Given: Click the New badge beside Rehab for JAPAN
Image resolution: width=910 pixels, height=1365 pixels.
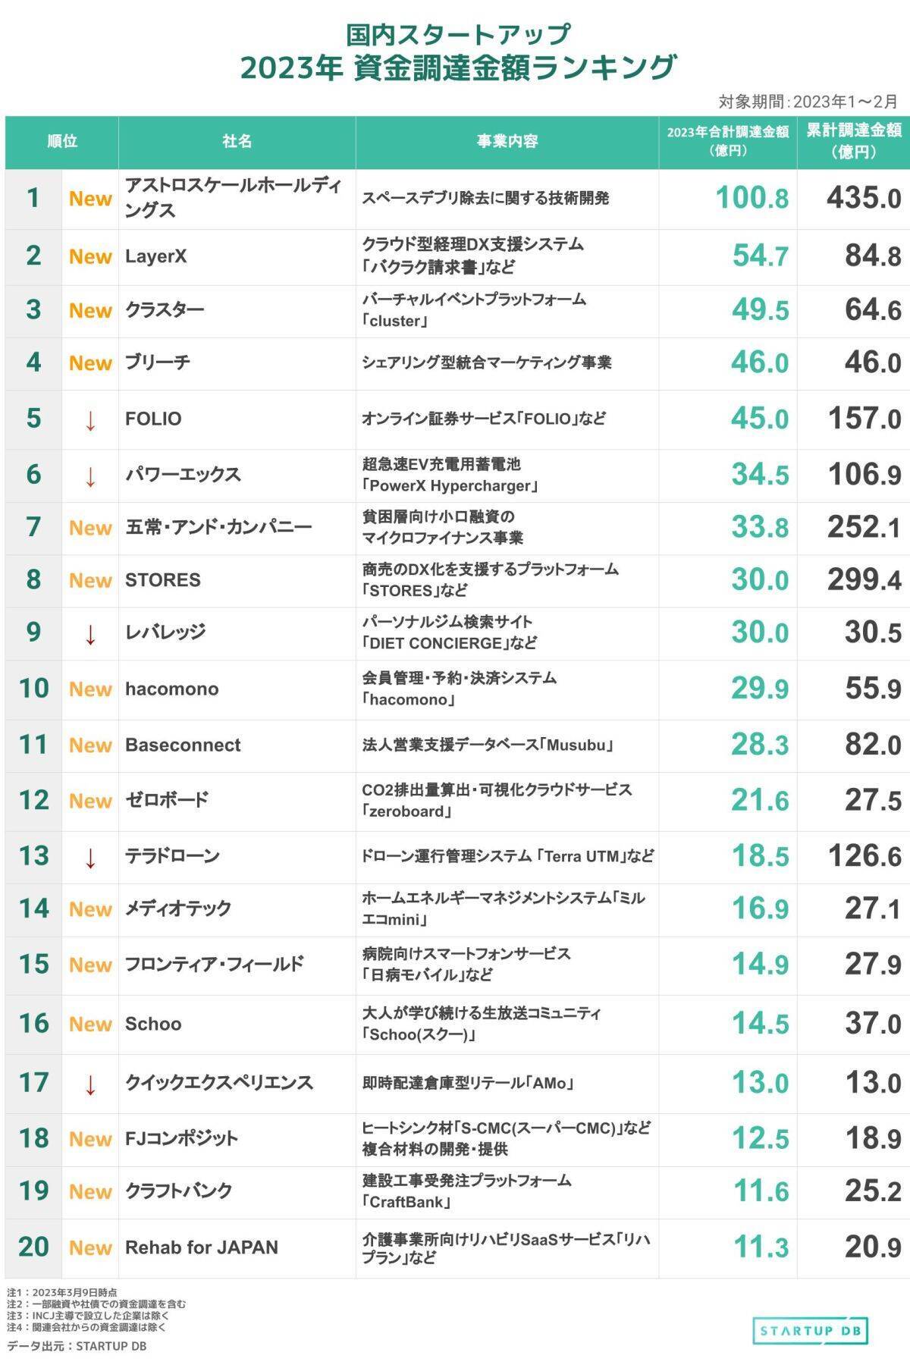Looking at the screenshot, I should coord(90,1247).
